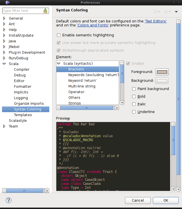Click preview pane scroll down arrow
The height and width of the screenshot is (209, 182).
point(173,189)
